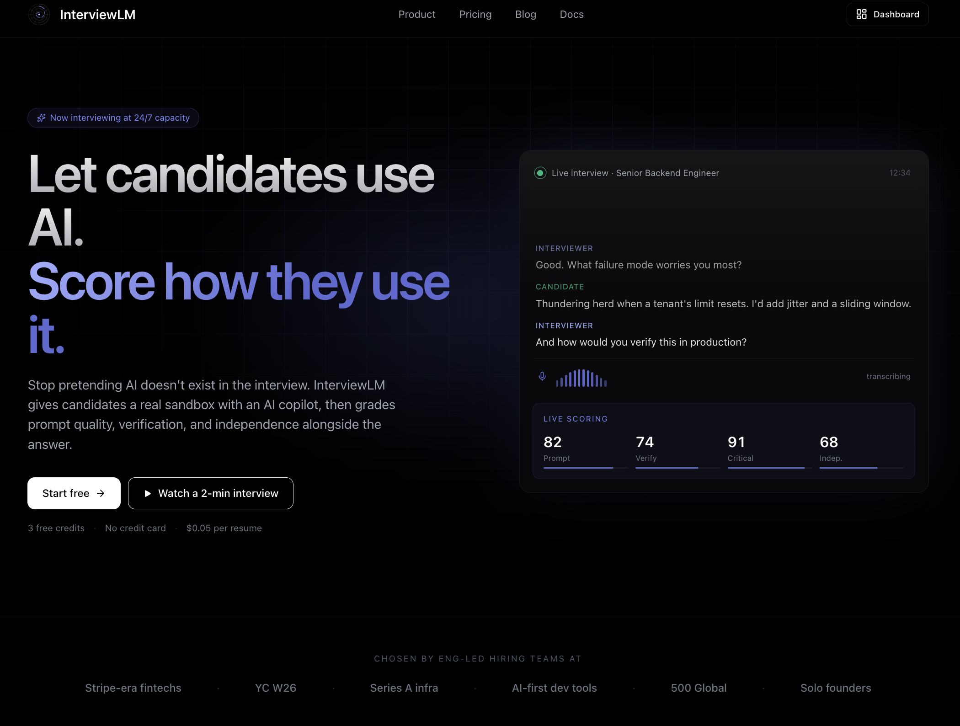Open the Blog link in navigation
Screen dimensions: 960x726
tap(526, 15)
